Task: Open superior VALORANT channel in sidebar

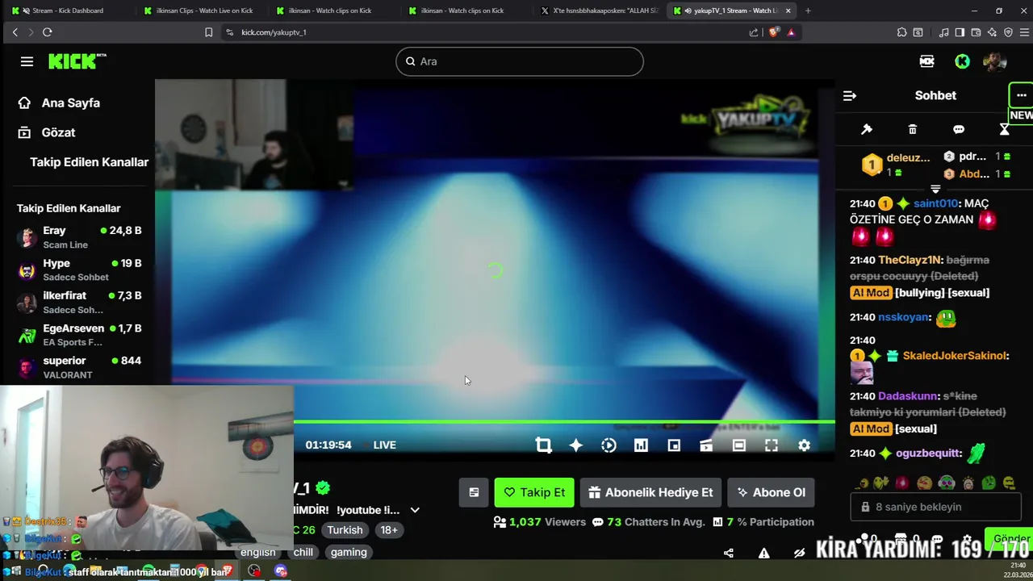Action: coord(79,367)
